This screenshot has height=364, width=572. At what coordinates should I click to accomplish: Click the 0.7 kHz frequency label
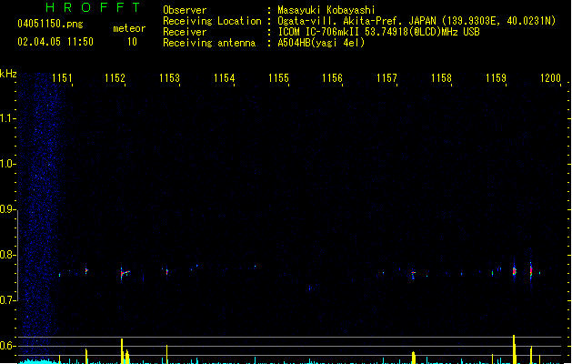pos(7,300)
